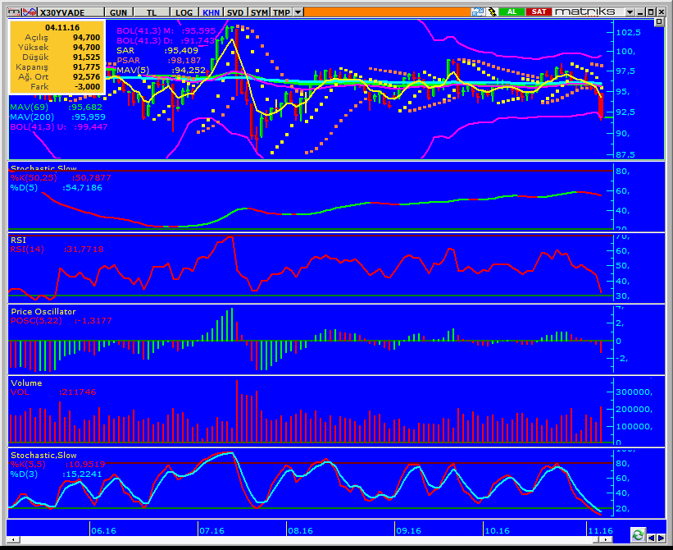Click the small square pane icon
Image resolution: width=673 pixels, height=550 pixels.
[659, 22]
